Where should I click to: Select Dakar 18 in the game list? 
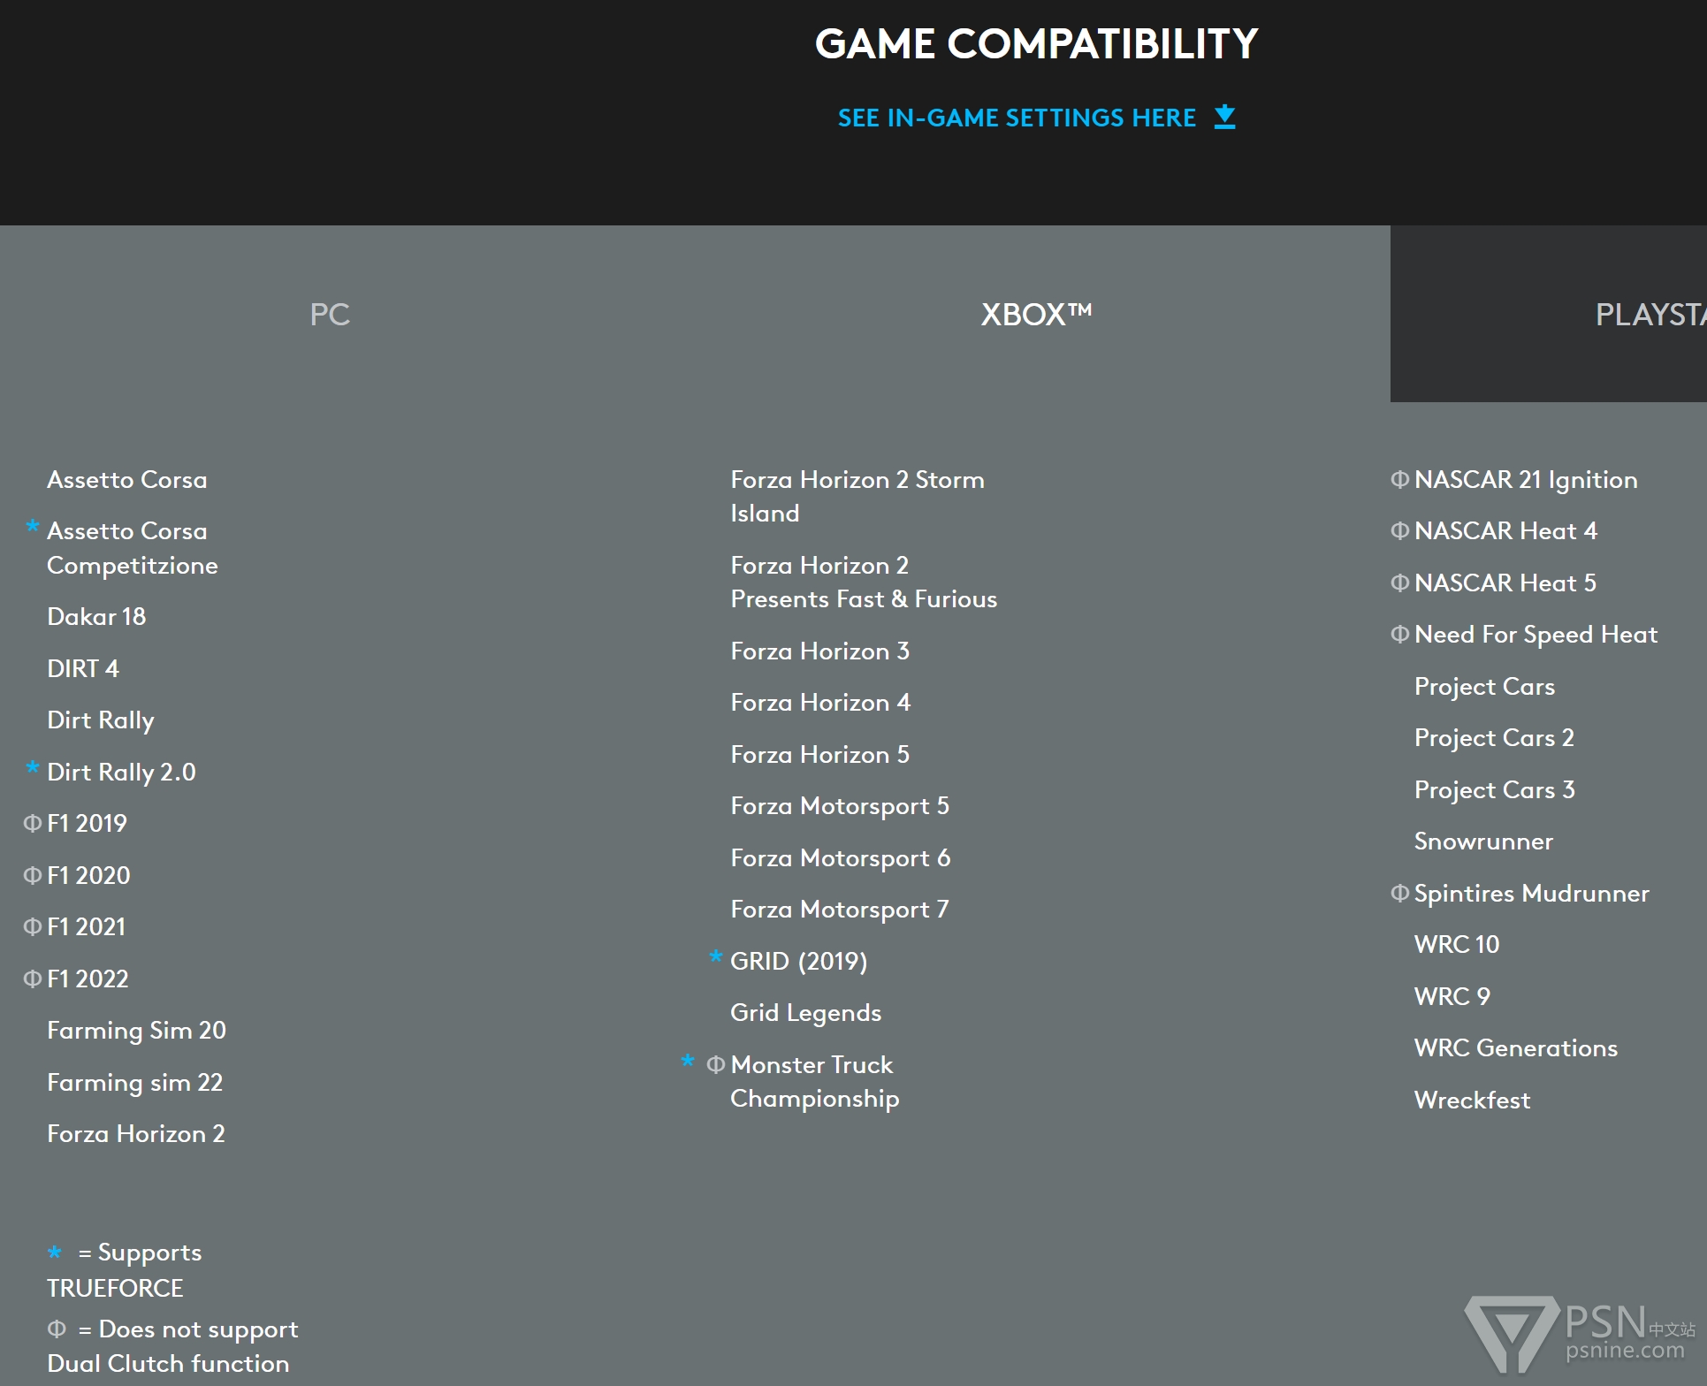click(x=96, y=616)
